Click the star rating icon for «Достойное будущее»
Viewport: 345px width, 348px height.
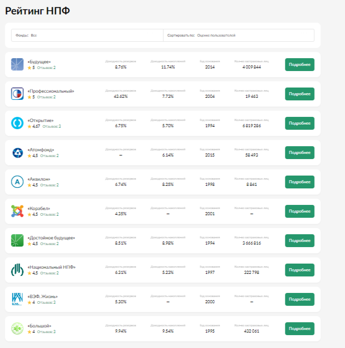[x=29, y=243]
